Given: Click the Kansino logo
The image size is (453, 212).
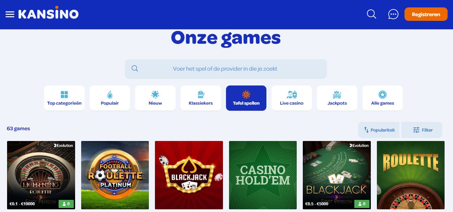Looking at the screenshot, I should point(48,13).
